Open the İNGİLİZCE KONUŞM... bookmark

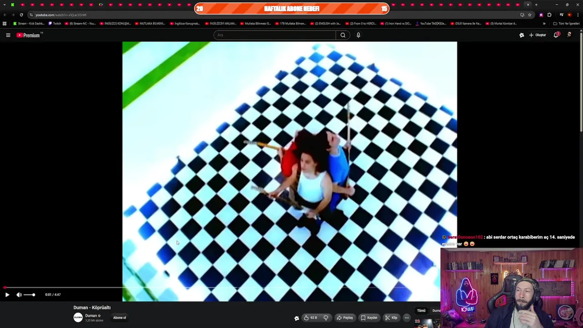pos(115,23)
